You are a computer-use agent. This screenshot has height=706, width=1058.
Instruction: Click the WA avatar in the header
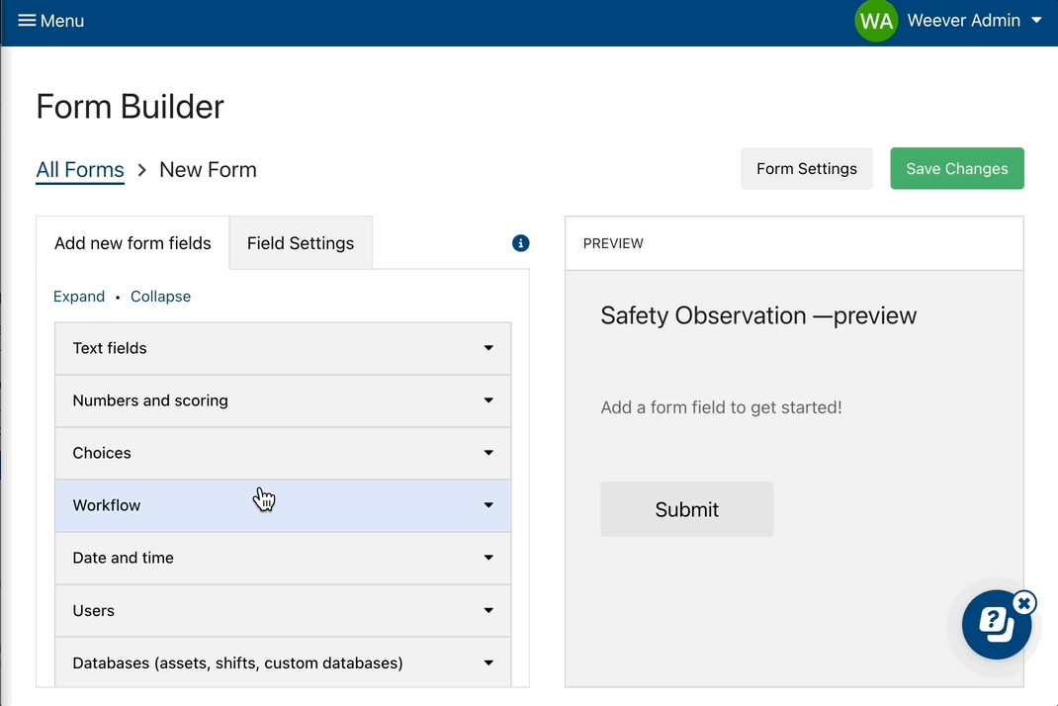[876, 21]
